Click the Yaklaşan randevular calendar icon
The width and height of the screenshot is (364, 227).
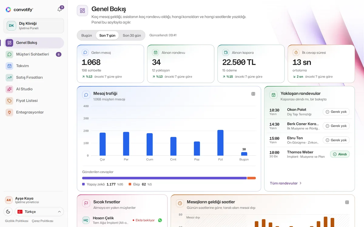(x=274, y=95)
